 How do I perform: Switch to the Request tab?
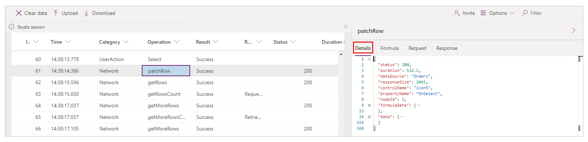tap(417, 48)
